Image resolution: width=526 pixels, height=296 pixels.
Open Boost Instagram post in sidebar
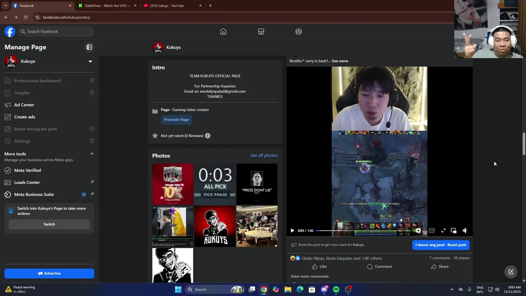point(49,129)
